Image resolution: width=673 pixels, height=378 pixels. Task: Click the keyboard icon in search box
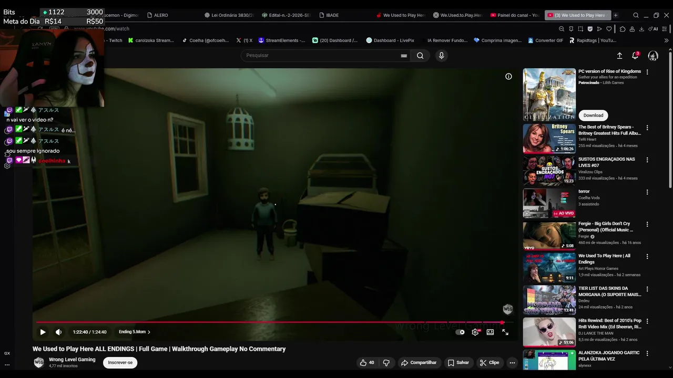[x=404, y=56]
